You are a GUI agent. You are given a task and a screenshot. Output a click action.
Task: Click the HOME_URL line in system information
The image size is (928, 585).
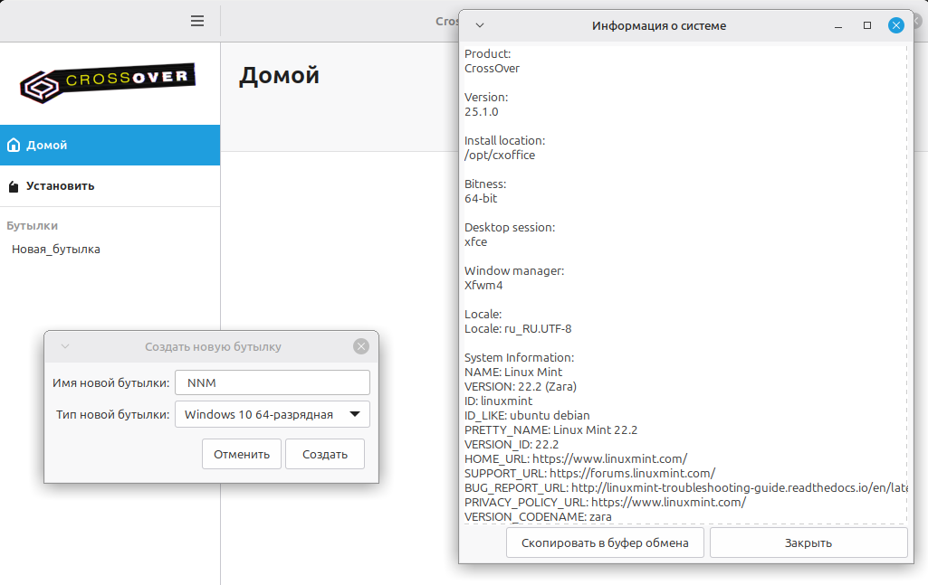576,458
